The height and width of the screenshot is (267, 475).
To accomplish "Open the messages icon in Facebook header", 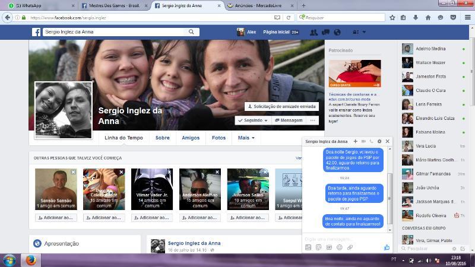I will (325, 32).
